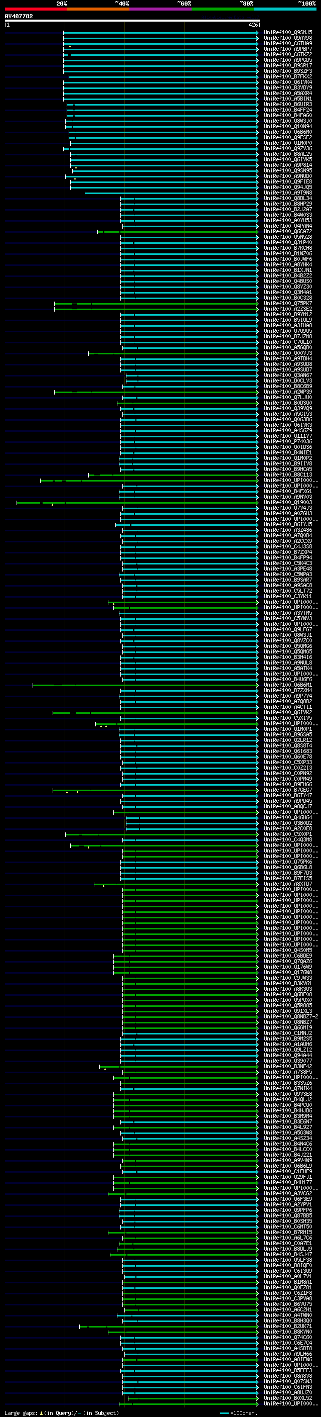This screenshot has width=321, height=1417.
Task: Select the query name AV407782
Action: [19, 16]
